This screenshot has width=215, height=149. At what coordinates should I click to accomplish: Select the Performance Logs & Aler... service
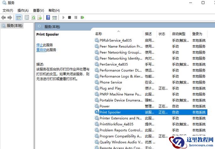click(x=121, y=76)
